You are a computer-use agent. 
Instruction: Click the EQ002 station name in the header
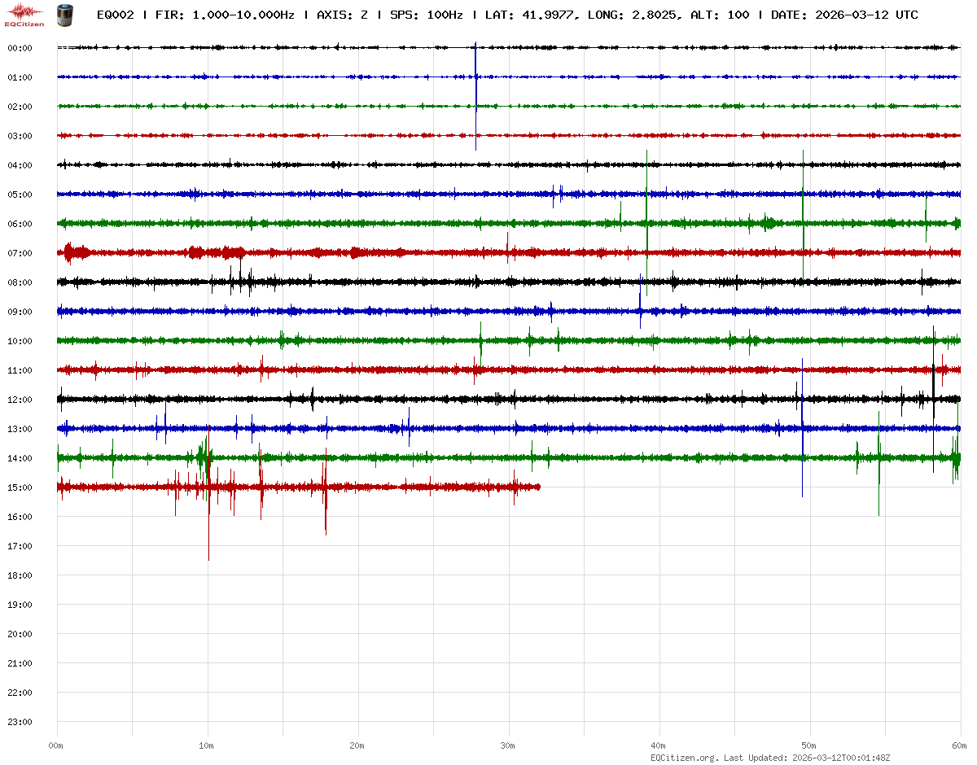[x=115, y=15]
